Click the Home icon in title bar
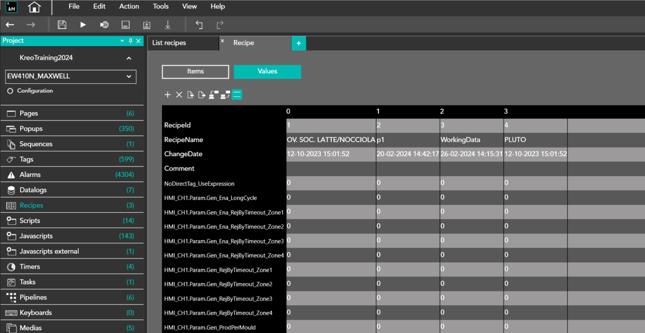This screenshot has height=333, width=645. (34, 7)
